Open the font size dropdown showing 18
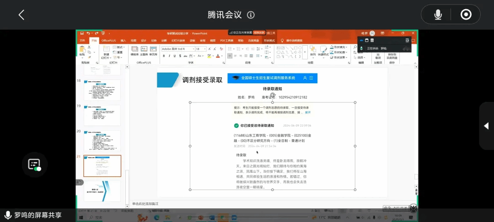494x222 pixels. click(x=204, y=49)
